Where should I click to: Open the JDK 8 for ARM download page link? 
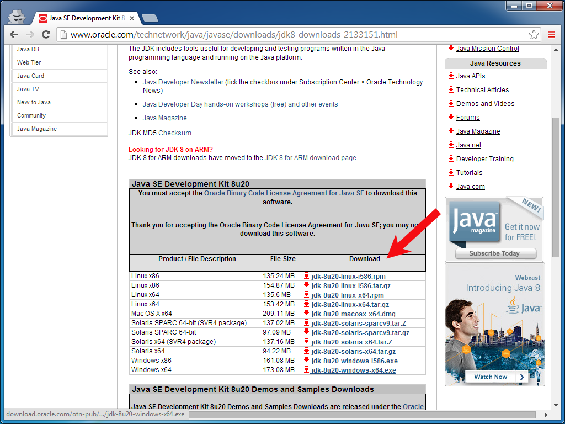(x=311, y=158)
